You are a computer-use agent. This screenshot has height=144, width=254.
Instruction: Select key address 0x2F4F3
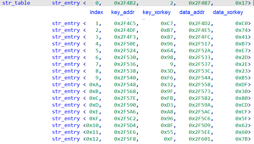125,37
